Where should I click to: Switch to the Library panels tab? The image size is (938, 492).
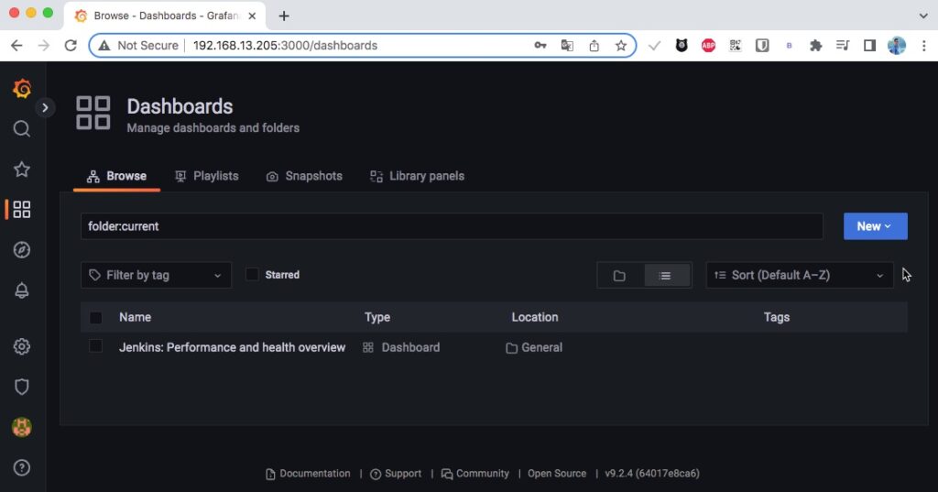coord(417,176)
